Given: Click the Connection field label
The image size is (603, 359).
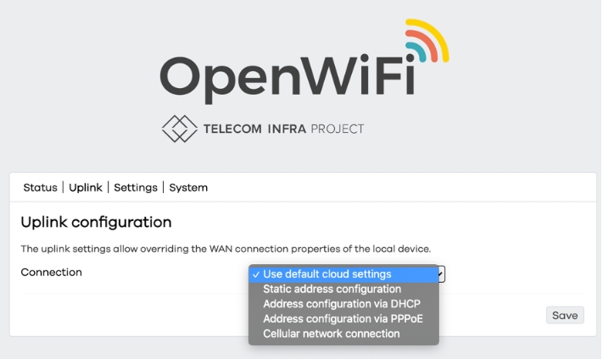Looking at the screenshot, I should (51, 273).
